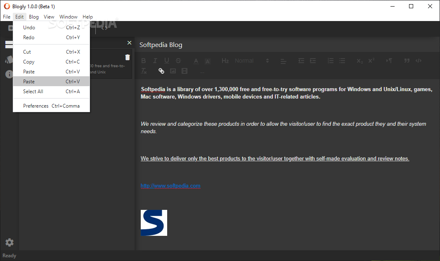The width and height of the screenshot is (440, 261).
Task: Maximize the Blogly window
Action: [411, 6]
